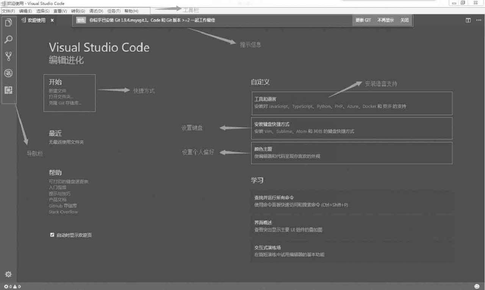Click the TypeScript link in 工具和语言

302,107
